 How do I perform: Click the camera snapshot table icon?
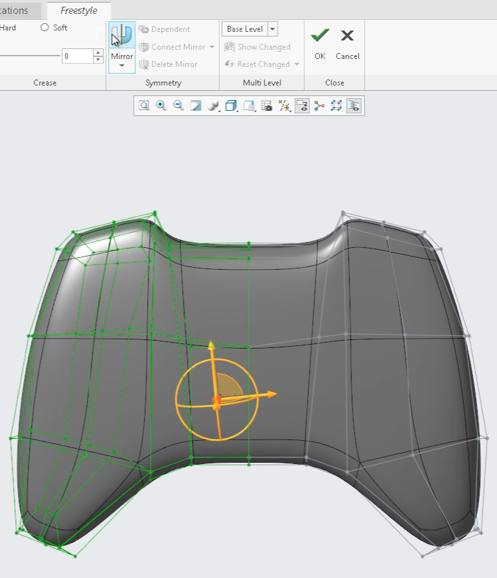pyautogui.click(x=266, y=106)
